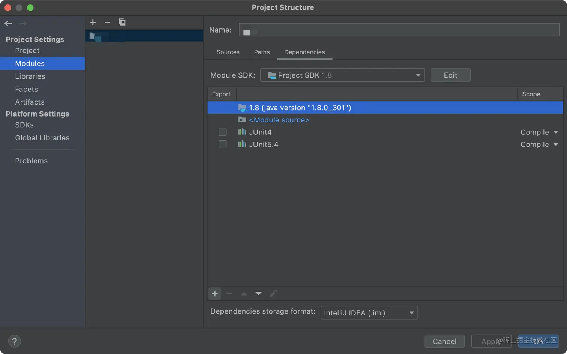The height and width of the screenshot is (354, 567).
Task: Open the help question mark button
Action: tap(14, 341)
